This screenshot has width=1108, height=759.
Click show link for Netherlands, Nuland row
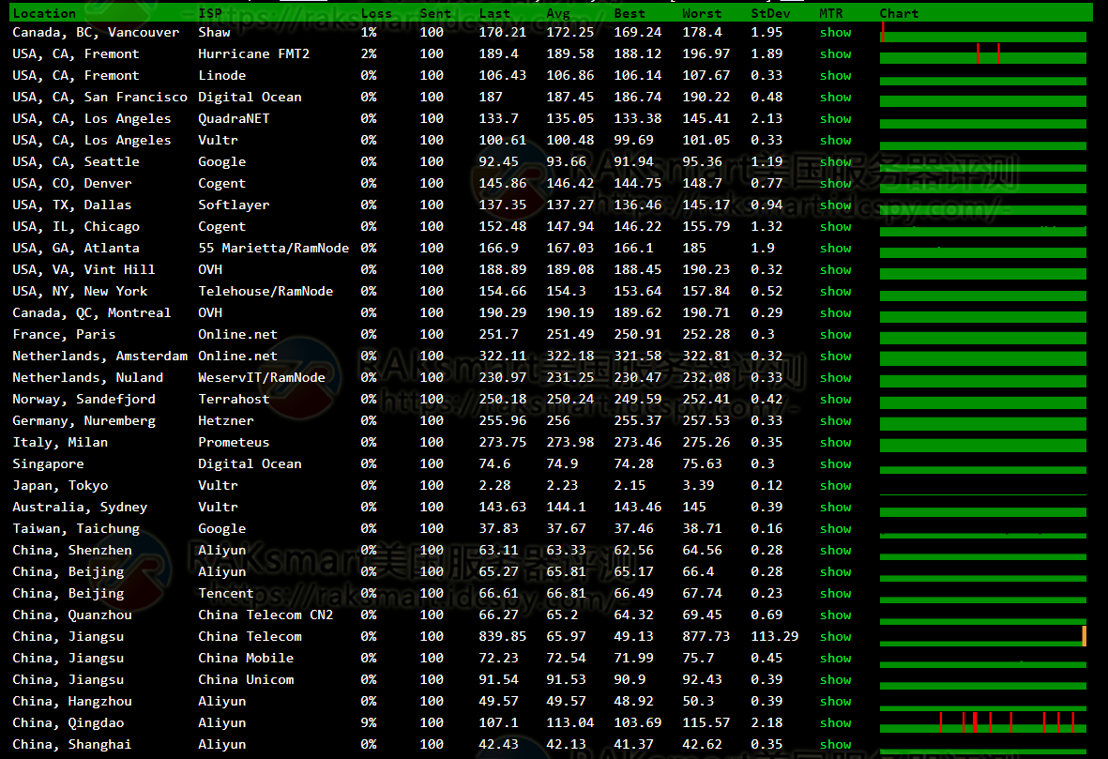[x=835, y=377]
